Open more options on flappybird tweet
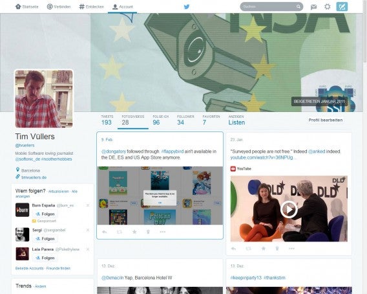 point(163,232)
